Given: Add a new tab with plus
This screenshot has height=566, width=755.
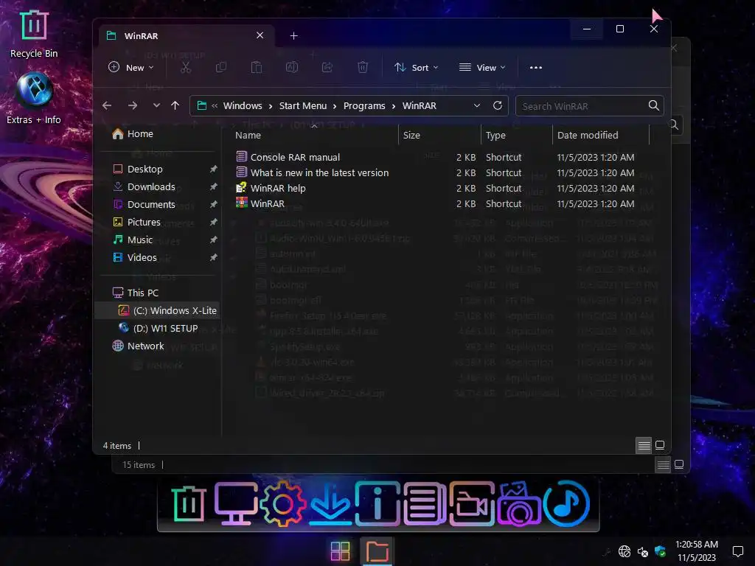Looking at the screenshot, I should 293,35.
